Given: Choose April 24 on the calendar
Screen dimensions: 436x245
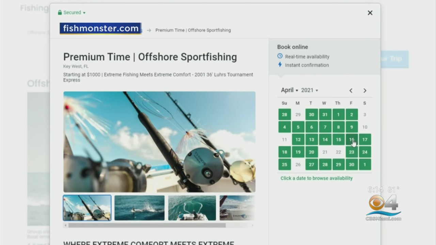Looking at the screenshot, I should 365,152.
